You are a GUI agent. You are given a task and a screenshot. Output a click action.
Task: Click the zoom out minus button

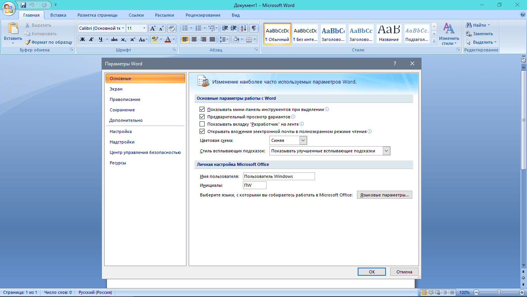tap(476, 293)
